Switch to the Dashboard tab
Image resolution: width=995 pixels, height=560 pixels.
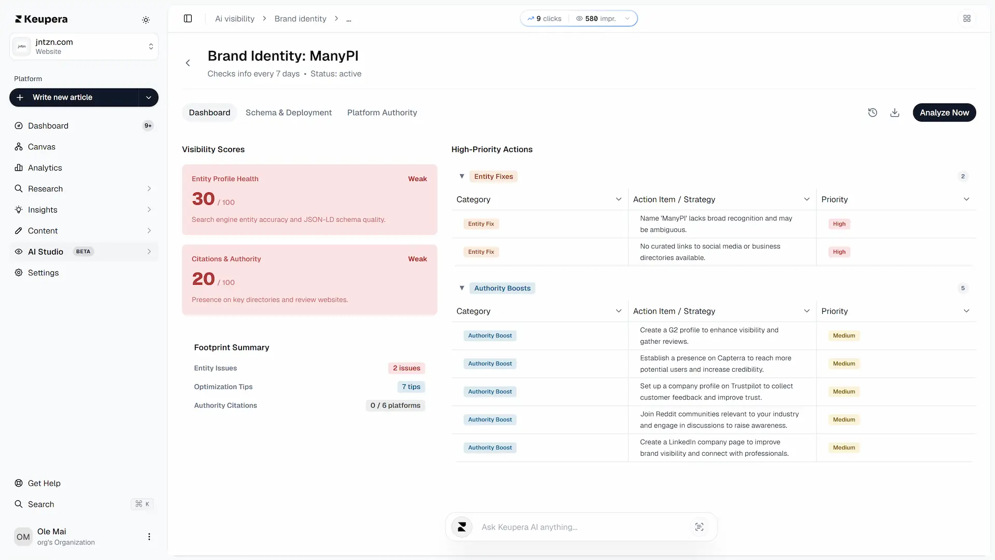[209, 113]
